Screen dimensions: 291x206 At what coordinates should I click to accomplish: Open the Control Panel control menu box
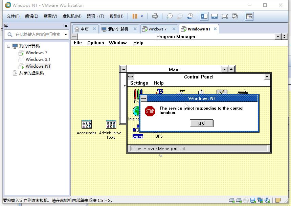point(131,77)
